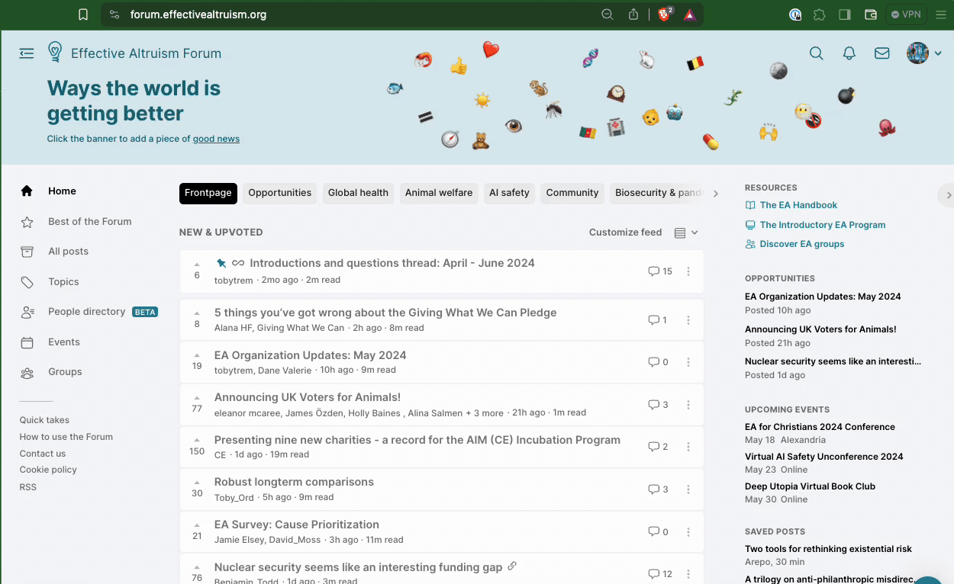The width and height of the screenshot is (954, 584).
Task: Open the forum search magnifier icon
Action: [816, 53]
